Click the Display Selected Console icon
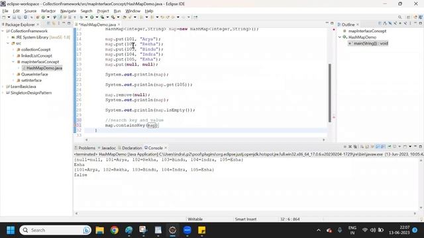Image resolution: width=424 pixels, height=238 pixels. coord(394,147)
